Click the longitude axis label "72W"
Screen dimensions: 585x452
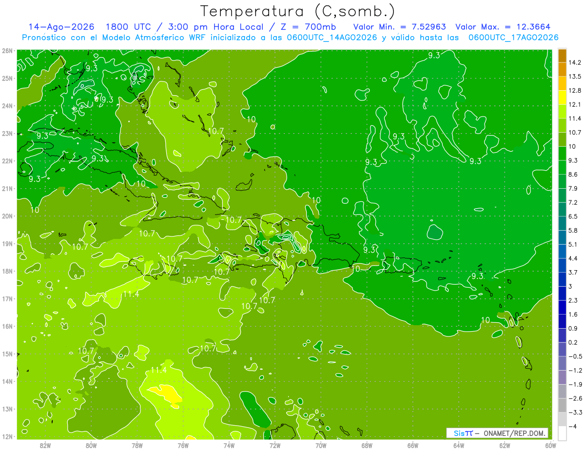(275, 445)
